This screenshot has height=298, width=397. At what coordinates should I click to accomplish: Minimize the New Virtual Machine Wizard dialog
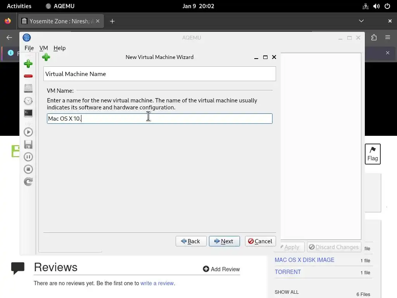point(256,57)
